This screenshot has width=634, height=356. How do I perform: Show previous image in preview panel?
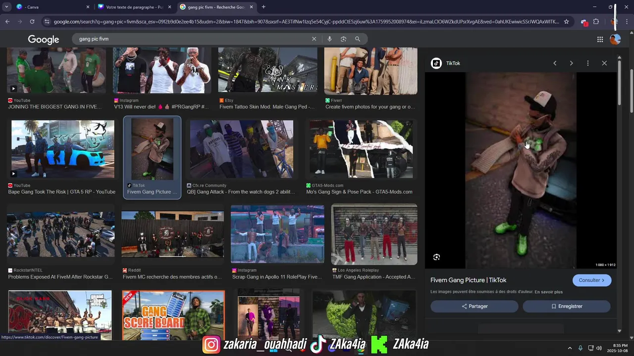[555, 63]
